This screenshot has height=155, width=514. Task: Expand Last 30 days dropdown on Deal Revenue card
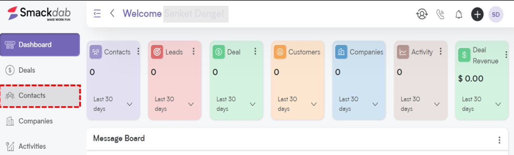click(498, 104)
